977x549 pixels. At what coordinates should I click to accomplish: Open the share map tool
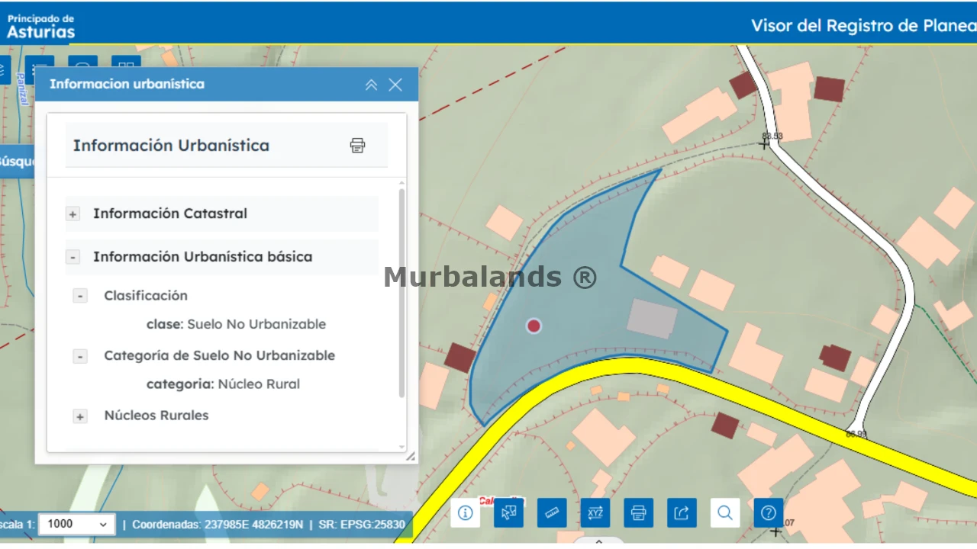[682, 512]
